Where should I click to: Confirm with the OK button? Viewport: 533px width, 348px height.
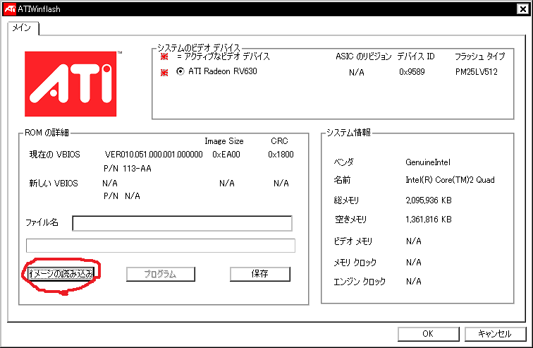point(429,334)
